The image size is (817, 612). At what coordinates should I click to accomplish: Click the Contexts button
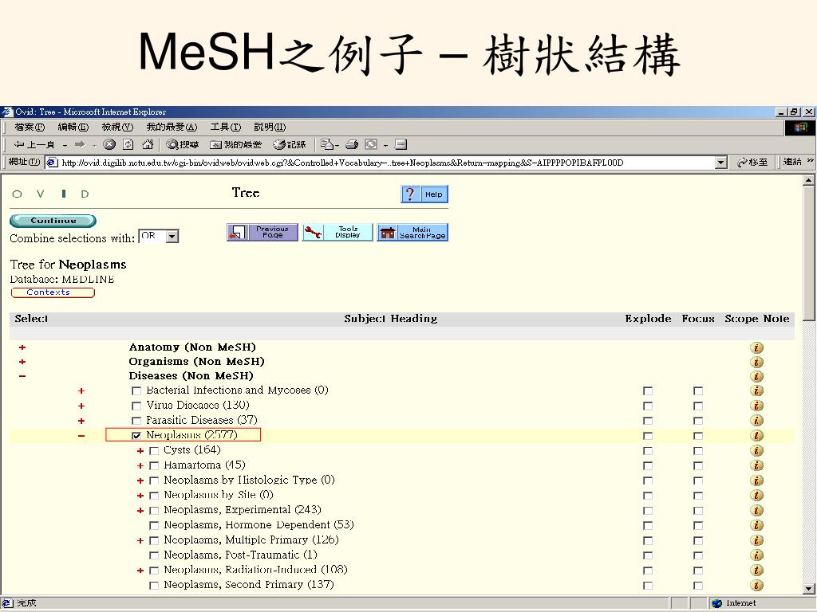[53, 292]
